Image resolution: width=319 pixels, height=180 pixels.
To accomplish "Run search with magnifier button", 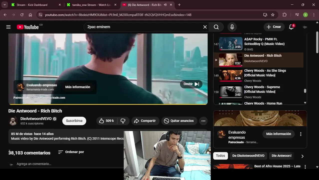I will [216, 27].
